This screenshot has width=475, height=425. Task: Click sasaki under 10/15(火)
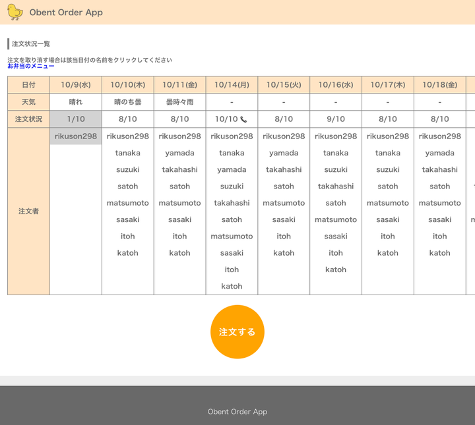[x=284, y=219]
